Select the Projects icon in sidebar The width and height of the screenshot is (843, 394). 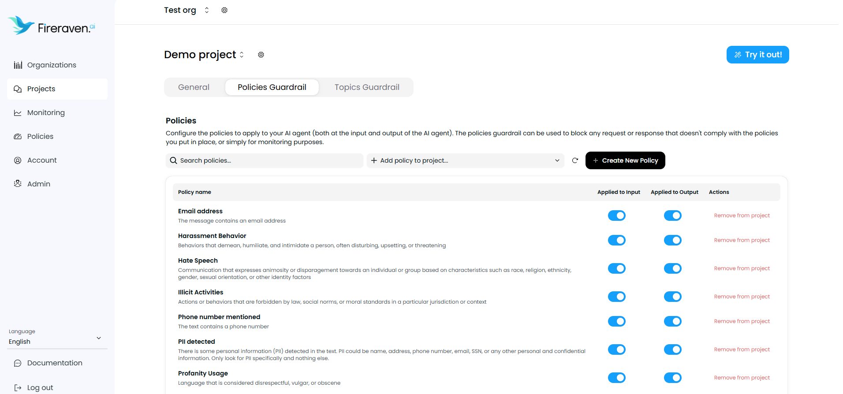tap(18, 89)
